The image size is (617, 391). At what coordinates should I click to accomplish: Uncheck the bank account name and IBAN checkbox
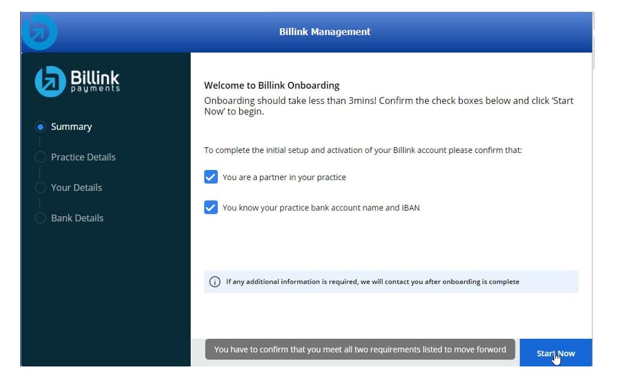click(211, 208)
